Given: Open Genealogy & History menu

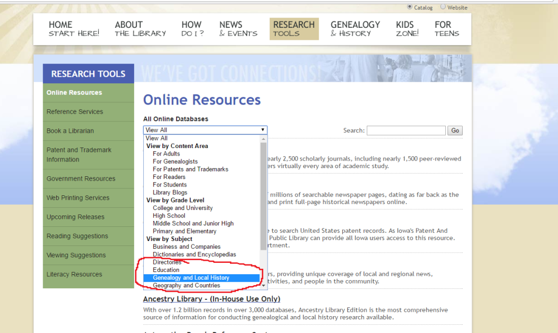Looking at the screenshot, I should [x=355, y=29].
